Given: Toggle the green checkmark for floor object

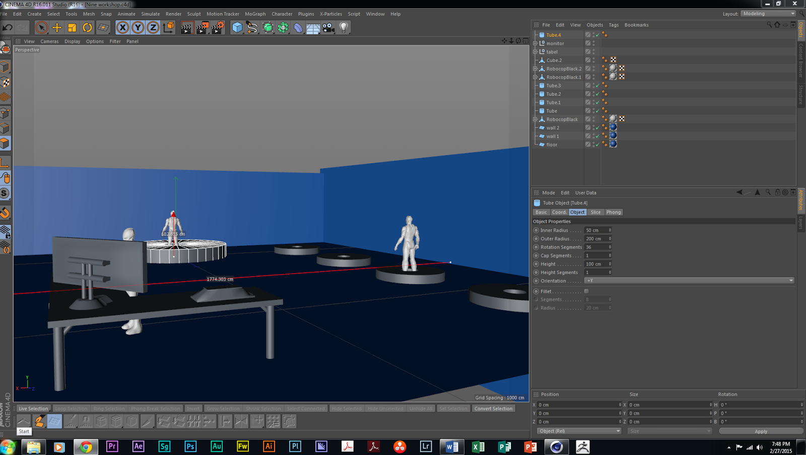Looking at the screenshot, I should [597, 145].
